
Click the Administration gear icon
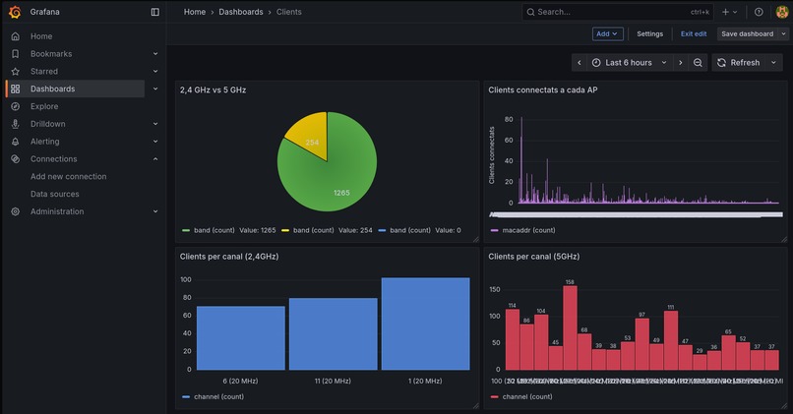[x=16, y=211]
